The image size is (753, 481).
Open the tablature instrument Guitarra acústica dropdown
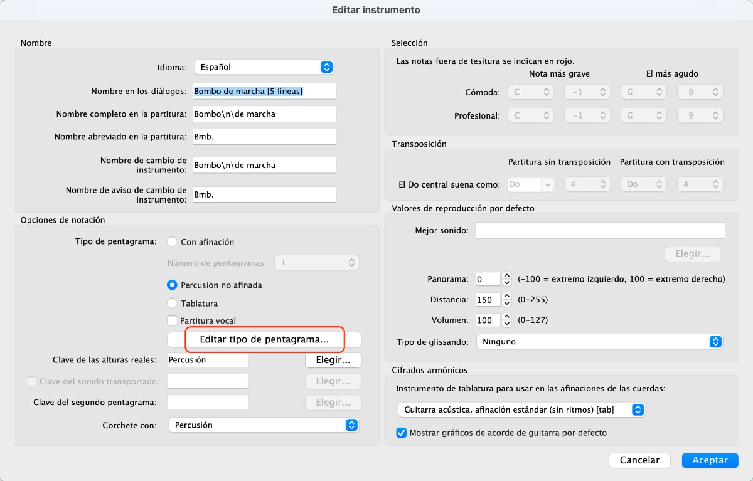click(x=521, y=410)
